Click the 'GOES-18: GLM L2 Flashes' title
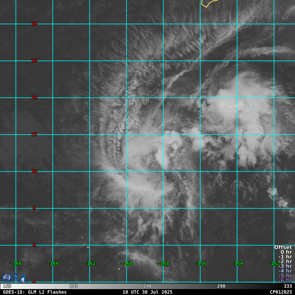 (x=35, y=292)
